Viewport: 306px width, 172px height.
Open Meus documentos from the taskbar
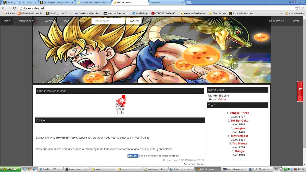(x=155, y=169)
